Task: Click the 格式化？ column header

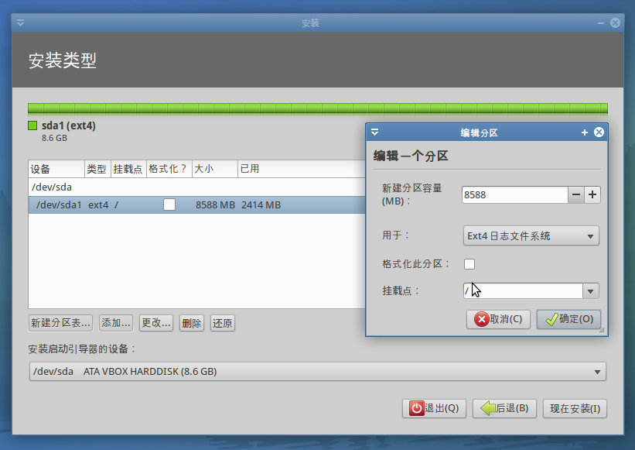Action: point(169,169)
